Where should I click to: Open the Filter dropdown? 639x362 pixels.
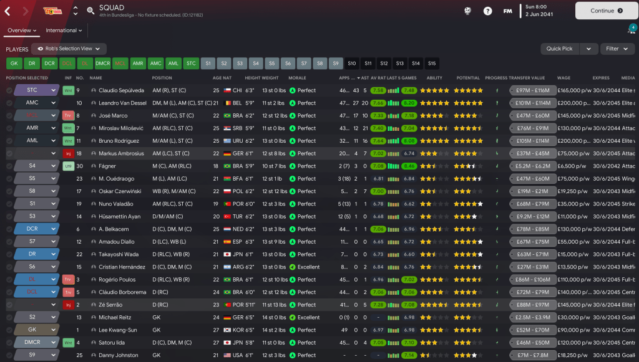coord(617,49)
